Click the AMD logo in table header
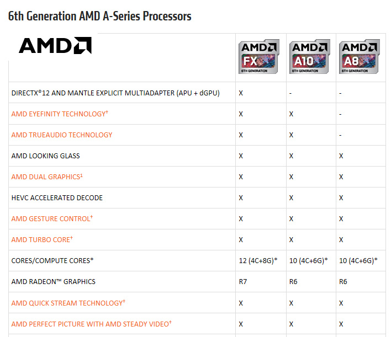Viewport: 391px width, 337px height. click(x=55, y=45)
